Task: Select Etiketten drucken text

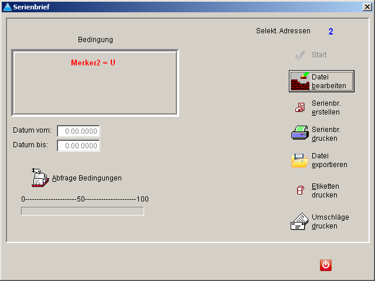Action: coord(325,190)
